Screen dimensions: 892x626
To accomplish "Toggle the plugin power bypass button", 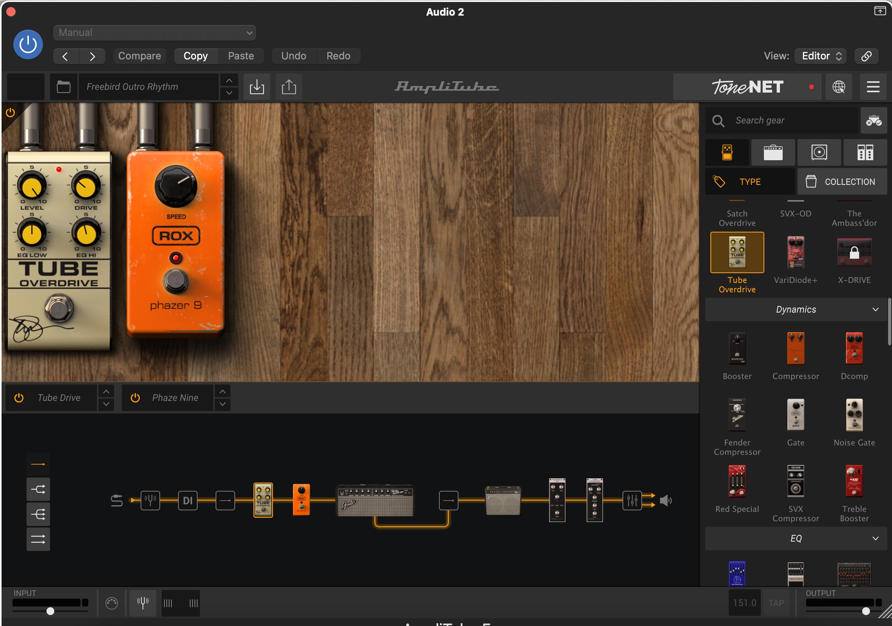I will (28, 45).
